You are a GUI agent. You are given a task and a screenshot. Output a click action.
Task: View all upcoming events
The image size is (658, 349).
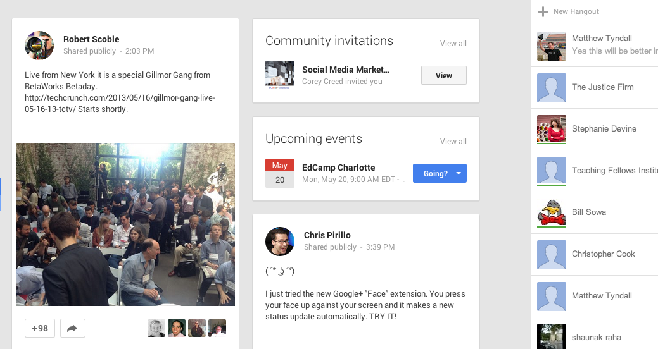453,142
